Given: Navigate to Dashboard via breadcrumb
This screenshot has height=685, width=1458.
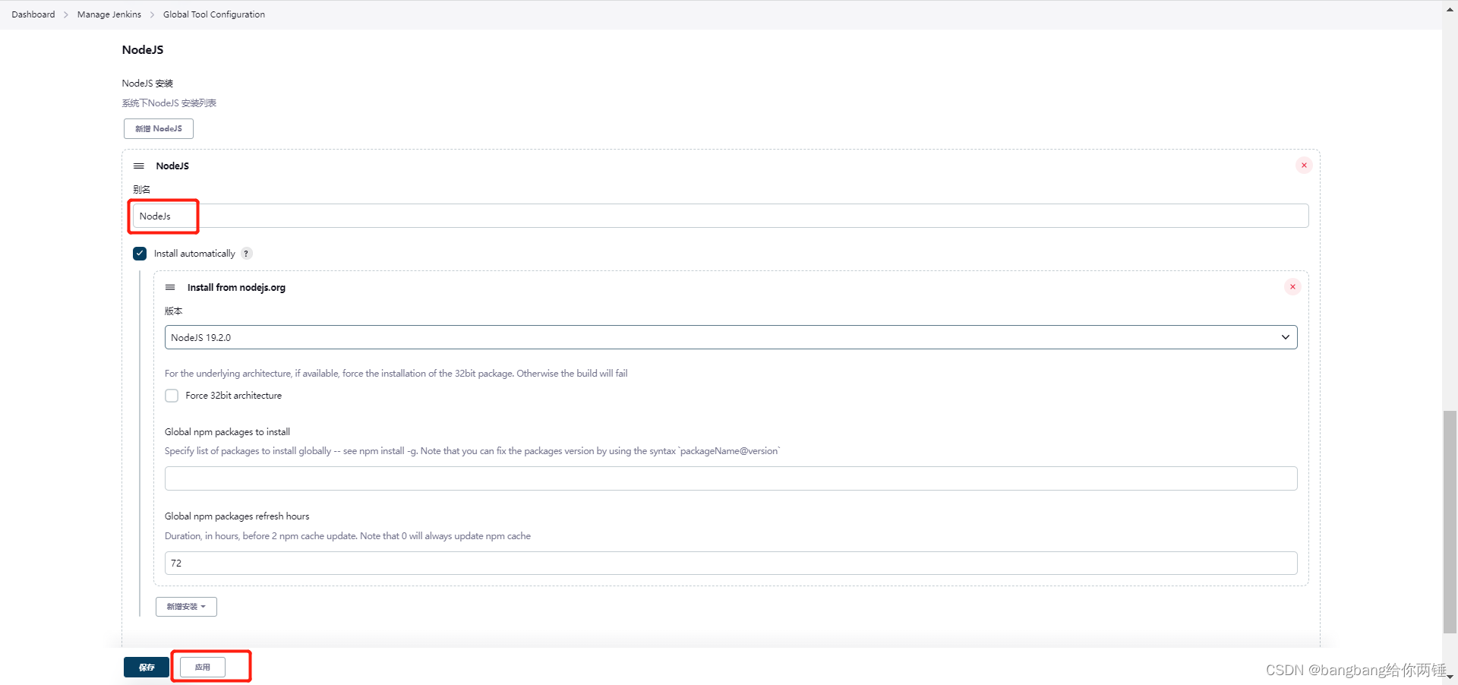Looking at the screenshot, I should pyautogui.click(x=33, y=14).
